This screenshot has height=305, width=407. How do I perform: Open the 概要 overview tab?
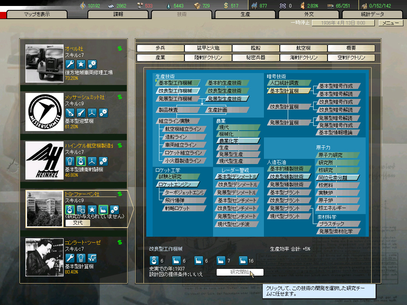click(351, 48)
